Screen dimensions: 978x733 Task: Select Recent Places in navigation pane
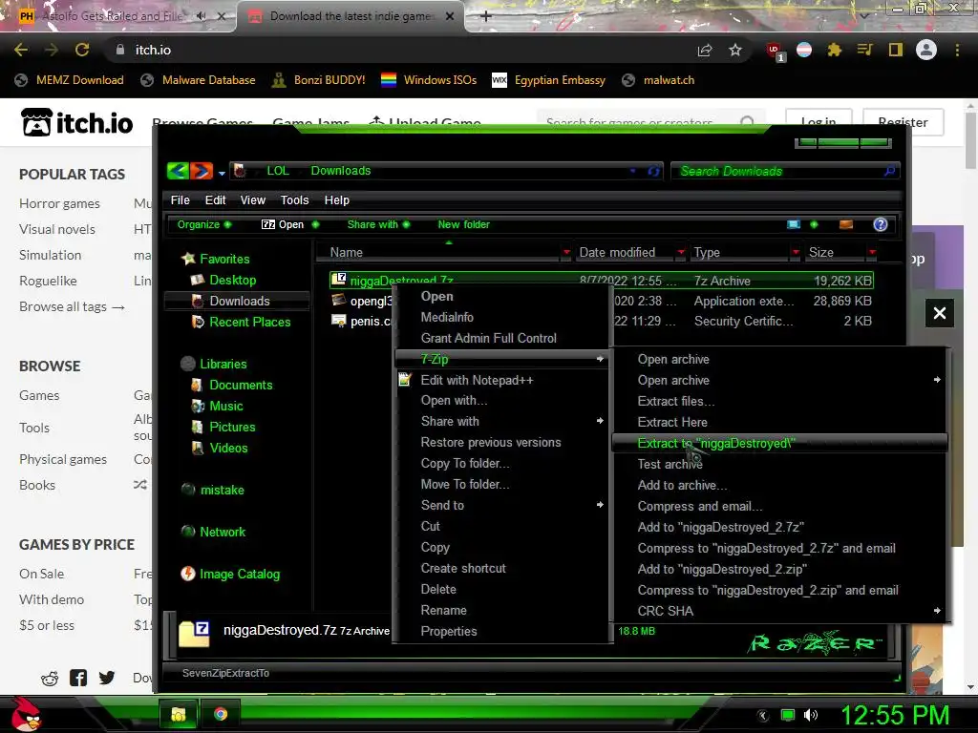pos(250,322)
